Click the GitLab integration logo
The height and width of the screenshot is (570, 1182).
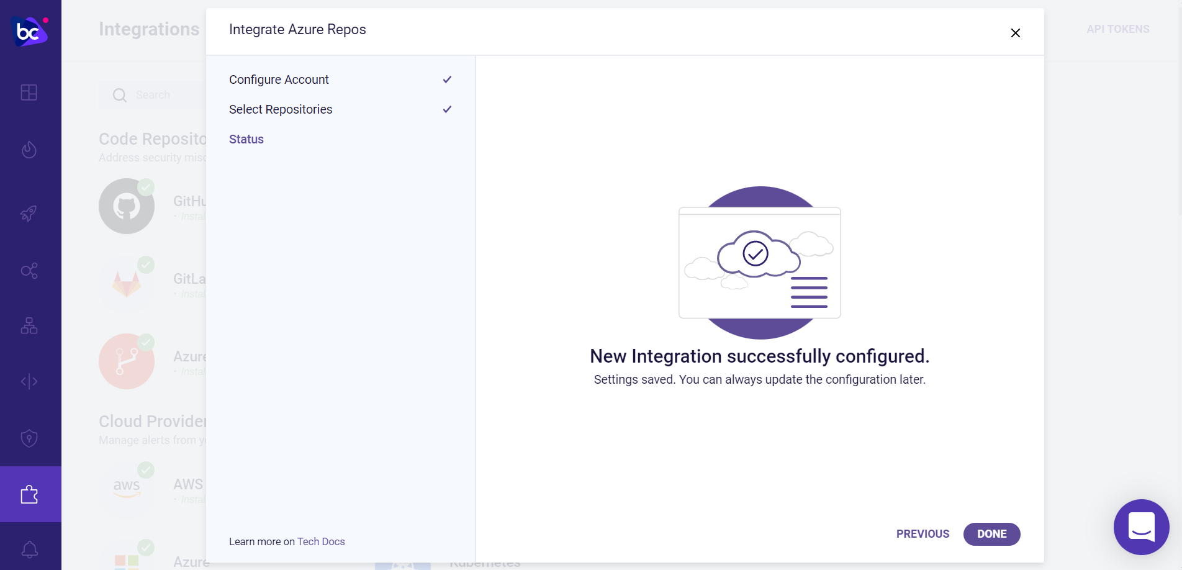pyautogui.click(x=127, y=284)
